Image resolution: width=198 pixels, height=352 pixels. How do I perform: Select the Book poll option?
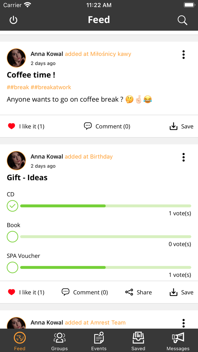pos(12,237)
